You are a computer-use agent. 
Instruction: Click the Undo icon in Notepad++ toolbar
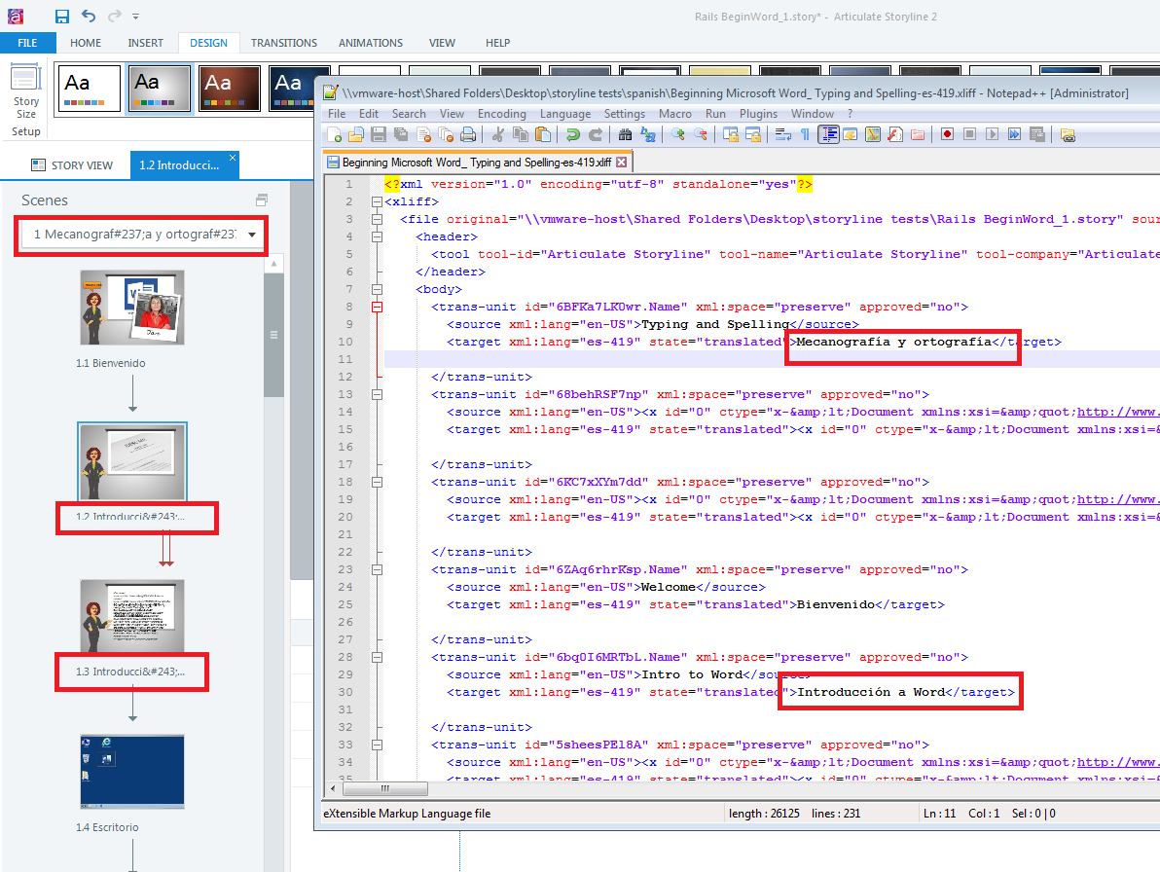coord(573,134)
